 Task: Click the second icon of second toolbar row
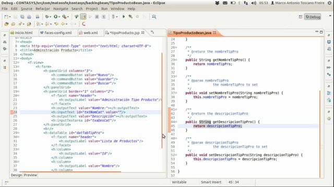pos(13,24)
